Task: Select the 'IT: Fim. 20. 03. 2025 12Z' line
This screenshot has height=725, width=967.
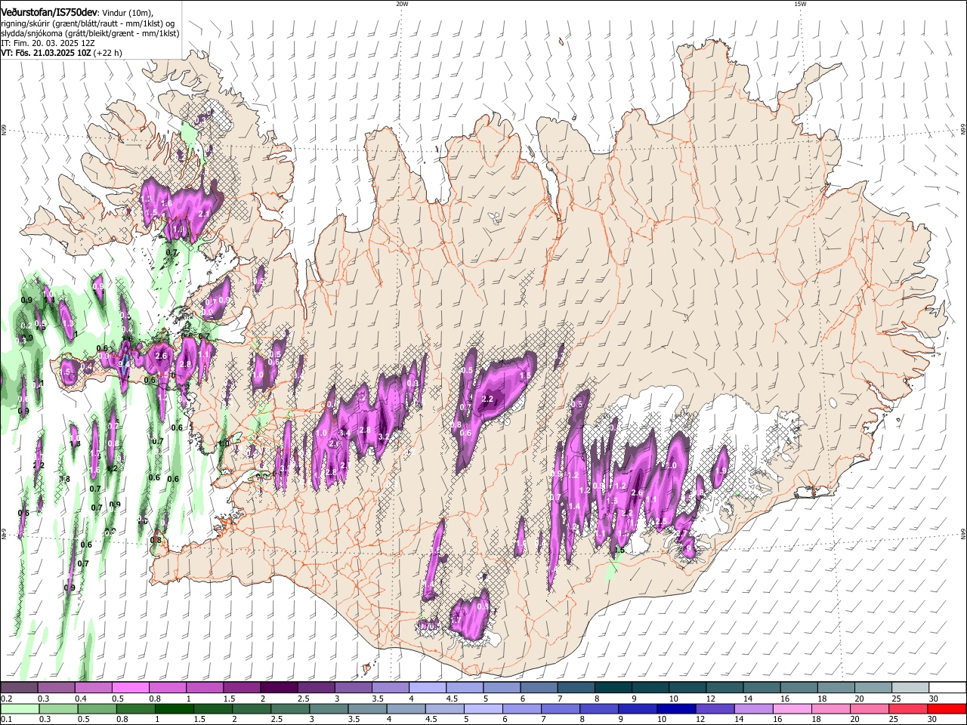Action: click(48, 43)
